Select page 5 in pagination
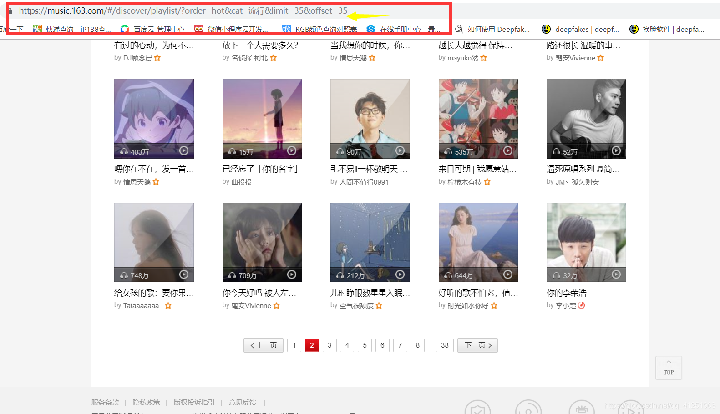Image resolution: width=720 pixels, height=414 pixels. click(x=365, y=345)
